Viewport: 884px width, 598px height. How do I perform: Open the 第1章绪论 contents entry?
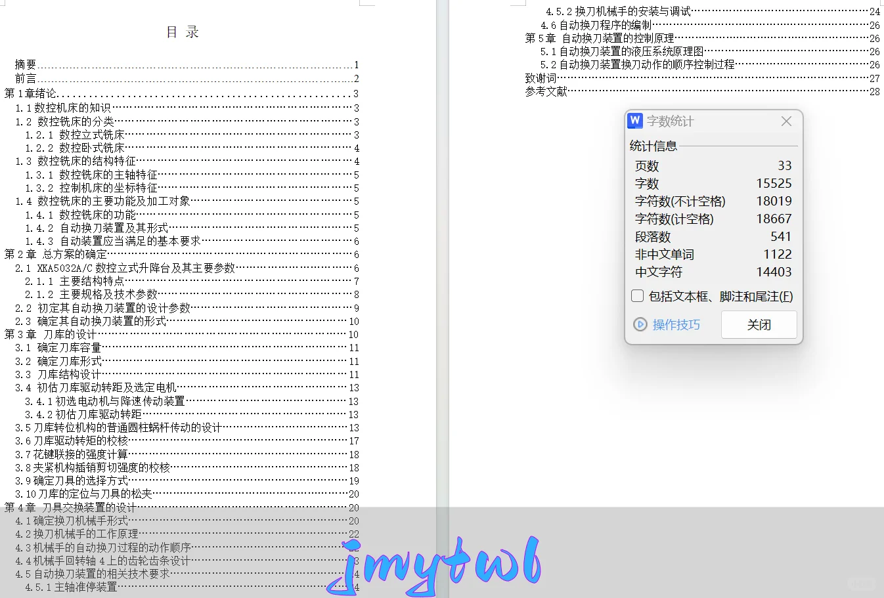pos(182,93)
